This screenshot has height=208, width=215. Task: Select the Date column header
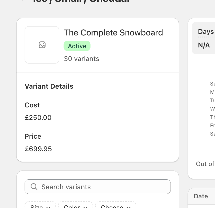tap(201, 196)
